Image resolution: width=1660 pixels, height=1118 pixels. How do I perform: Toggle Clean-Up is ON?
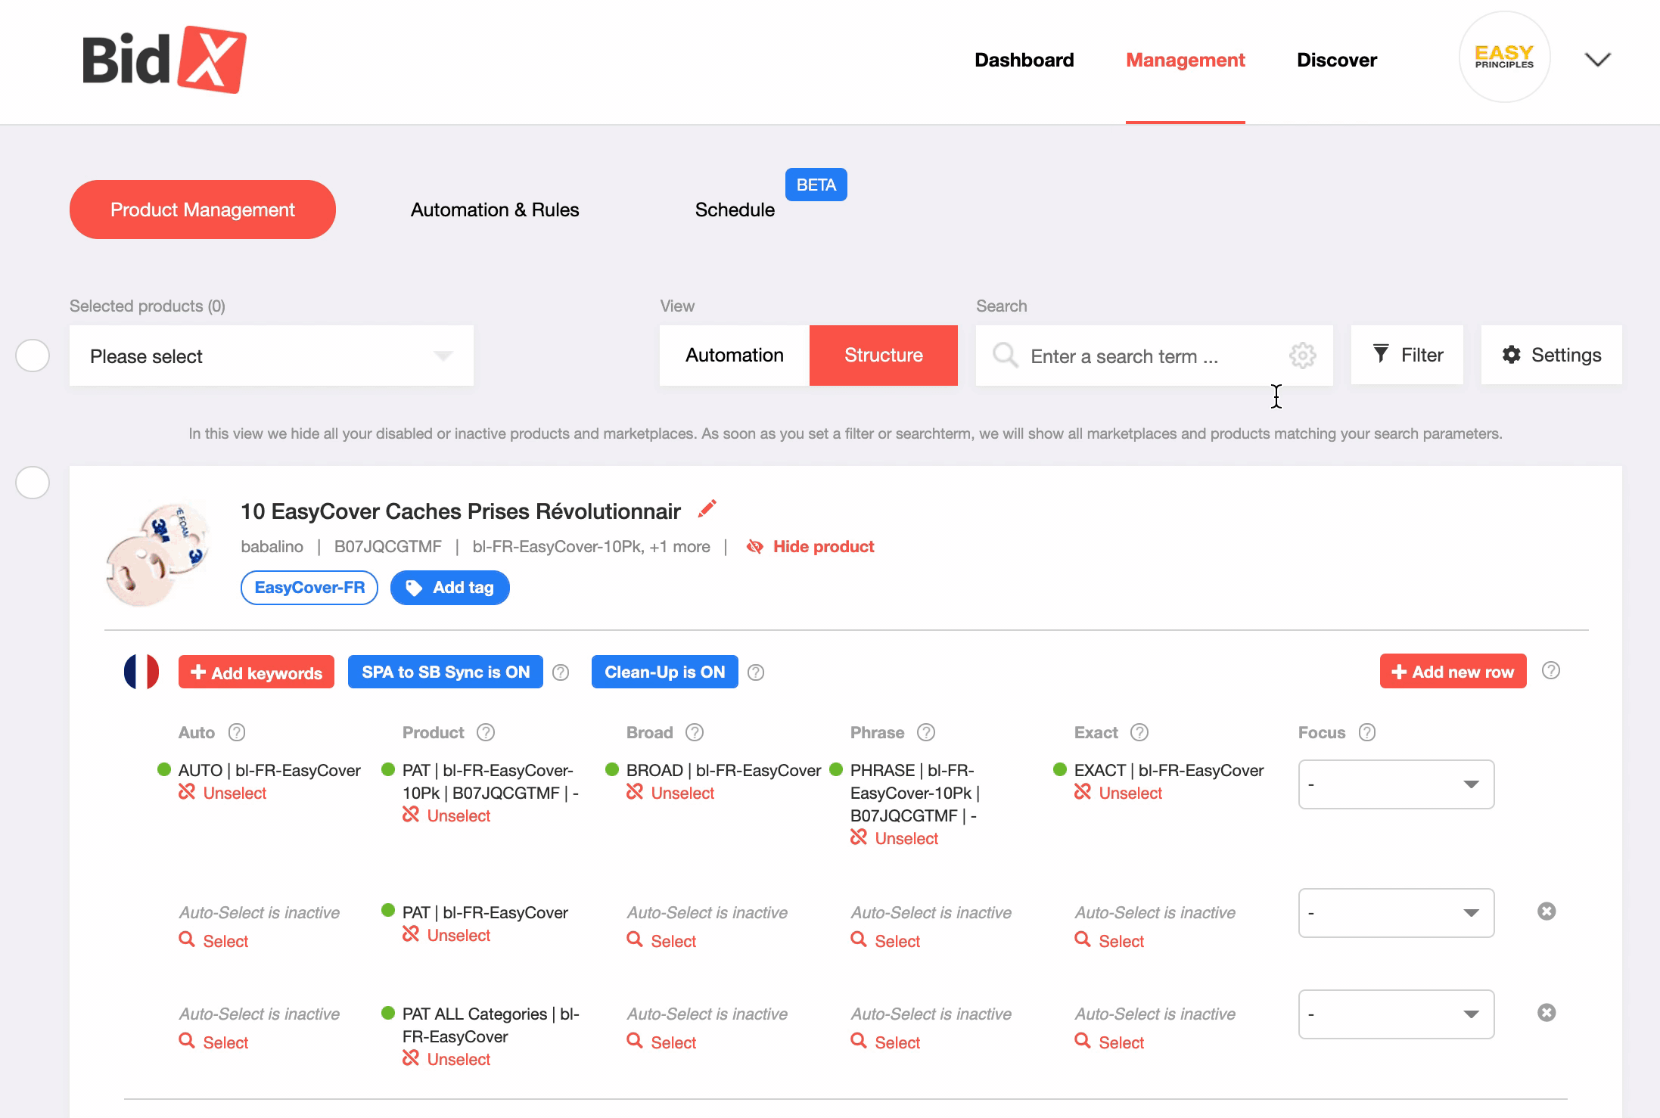coord(665,672)
